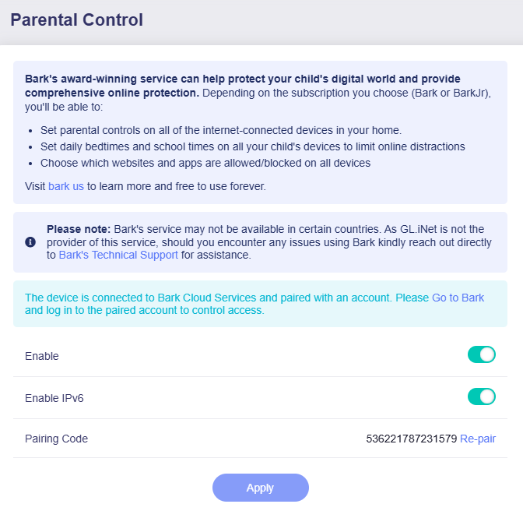The height and width of the screenshot is (511, 523).
Task: Click the pairing code number 536221787231579
Action: (411, 439)
